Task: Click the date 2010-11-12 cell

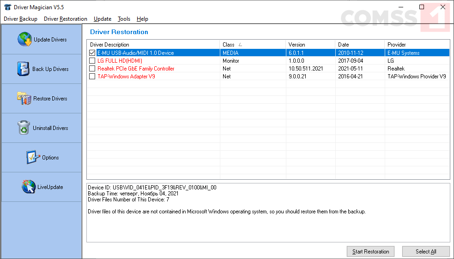Action: [x=351, y=53]
